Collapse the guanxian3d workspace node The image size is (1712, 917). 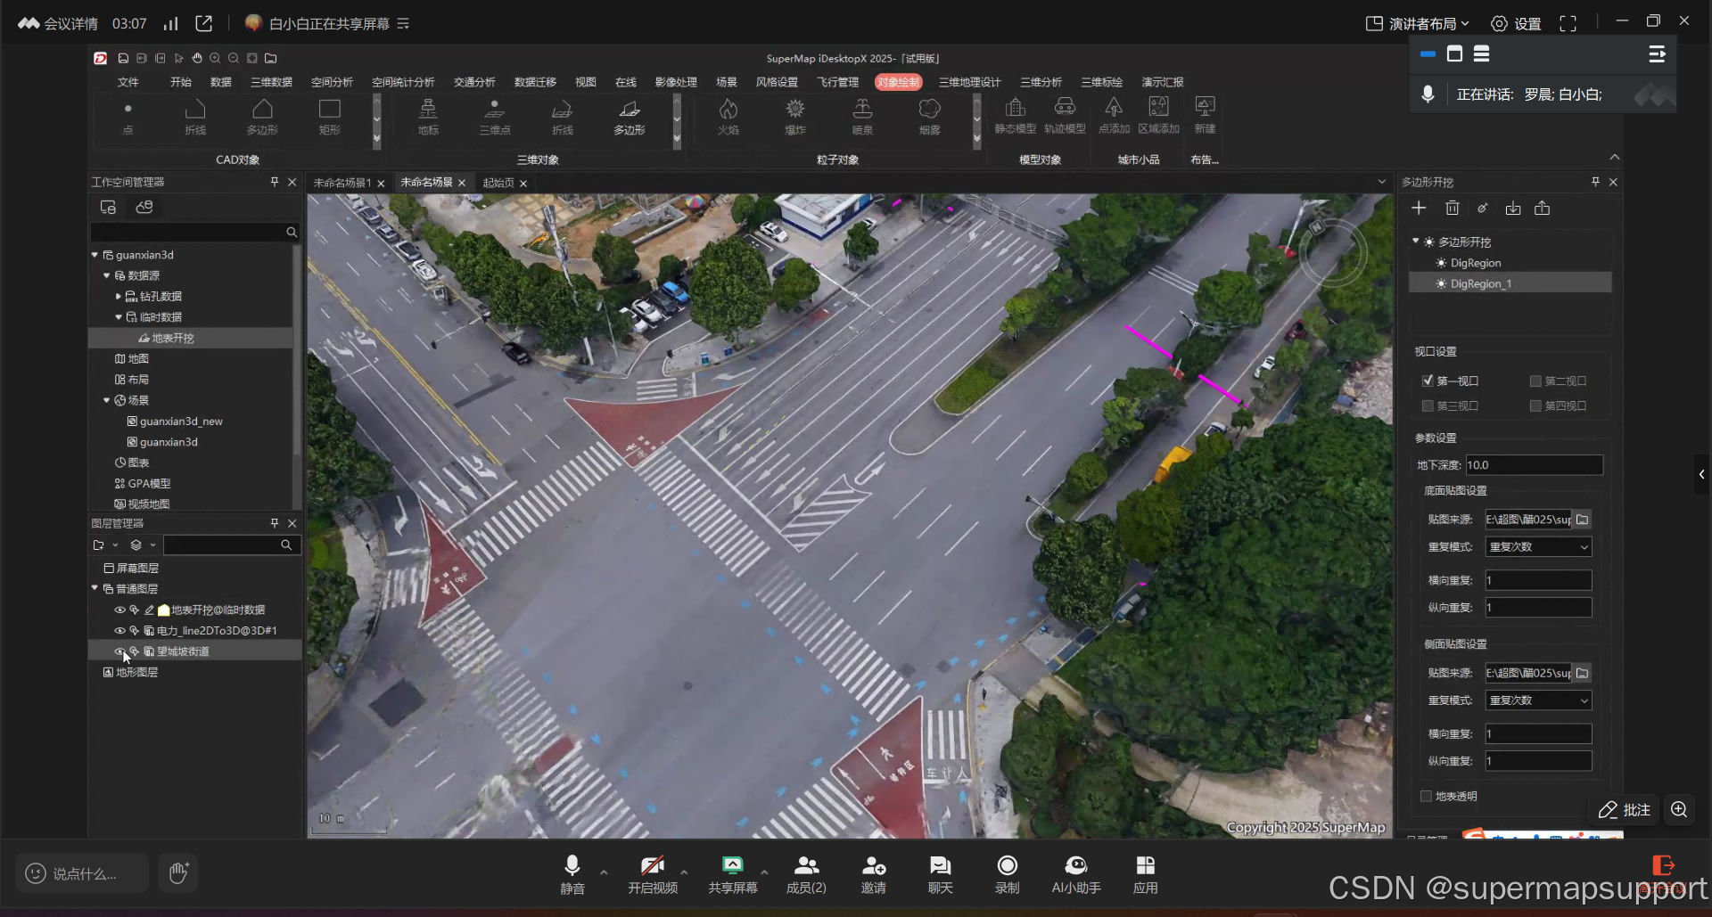pyautogui.click(x=95, y=255)
